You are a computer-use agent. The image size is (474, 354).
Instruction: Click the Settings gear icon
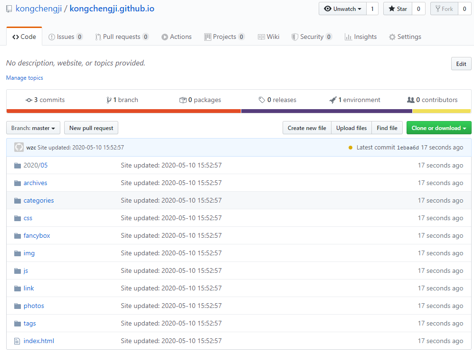point(392,37)
